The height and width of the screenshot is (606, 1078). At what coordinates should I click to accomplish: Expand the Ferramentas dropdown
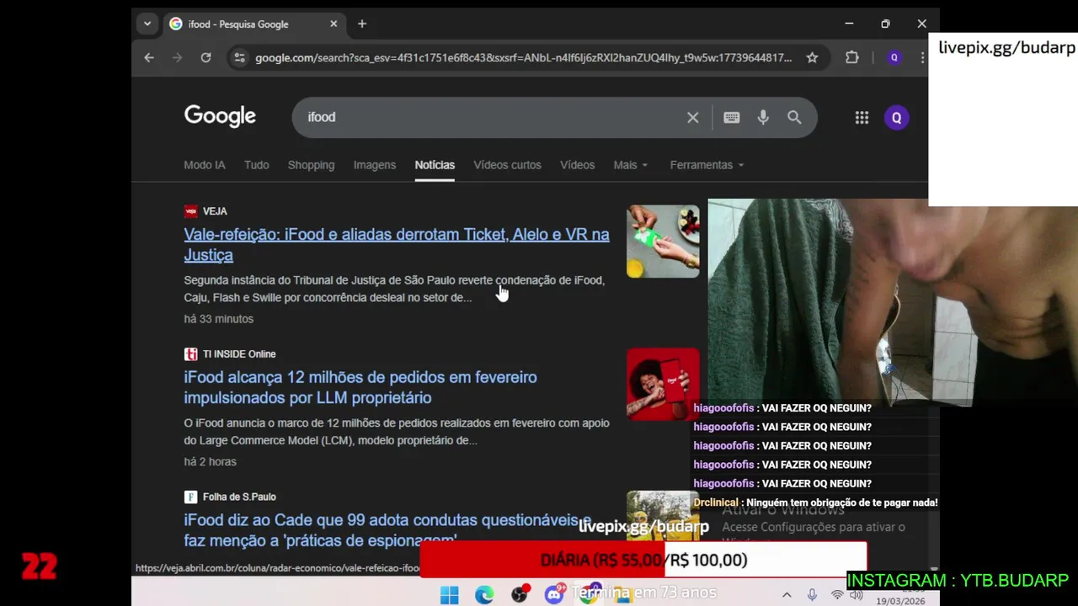(x=707, y=165)
